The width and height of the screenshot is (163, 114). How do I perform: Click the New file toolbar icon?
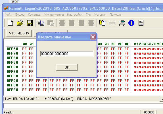tap(11, 23)
